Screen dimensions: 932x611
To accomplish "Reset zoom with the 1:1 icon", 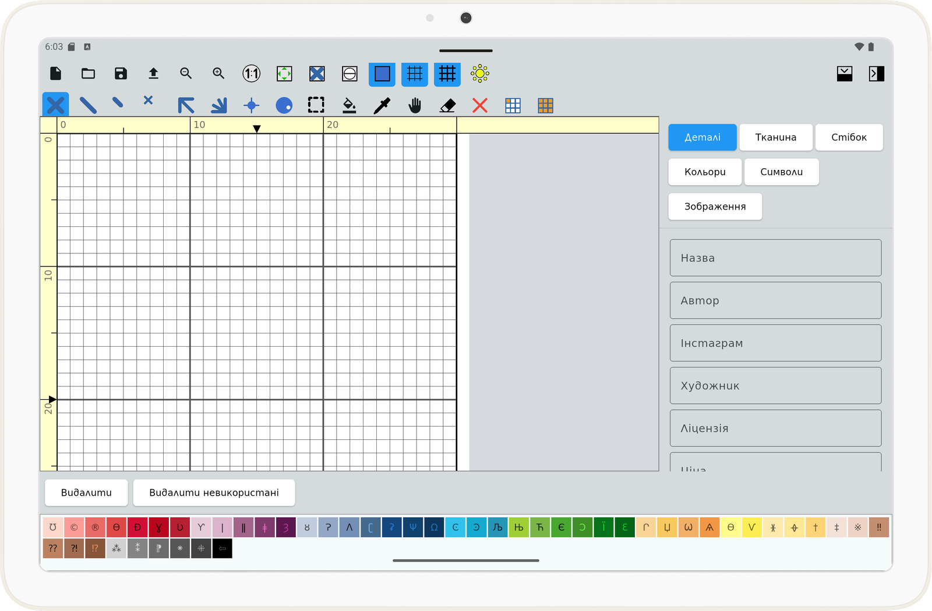I will coord(252,73).
